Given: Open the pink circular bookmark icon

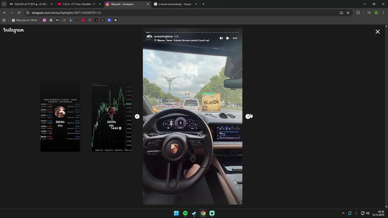Looking at the screenshot, I should pos(45,20).
